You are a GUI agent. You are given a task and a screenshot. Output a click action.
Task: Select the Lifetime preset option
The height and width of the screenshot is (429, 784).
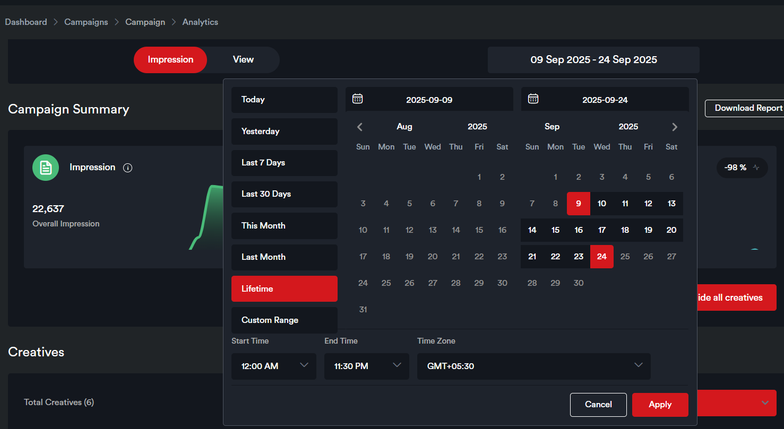[285, 289]
